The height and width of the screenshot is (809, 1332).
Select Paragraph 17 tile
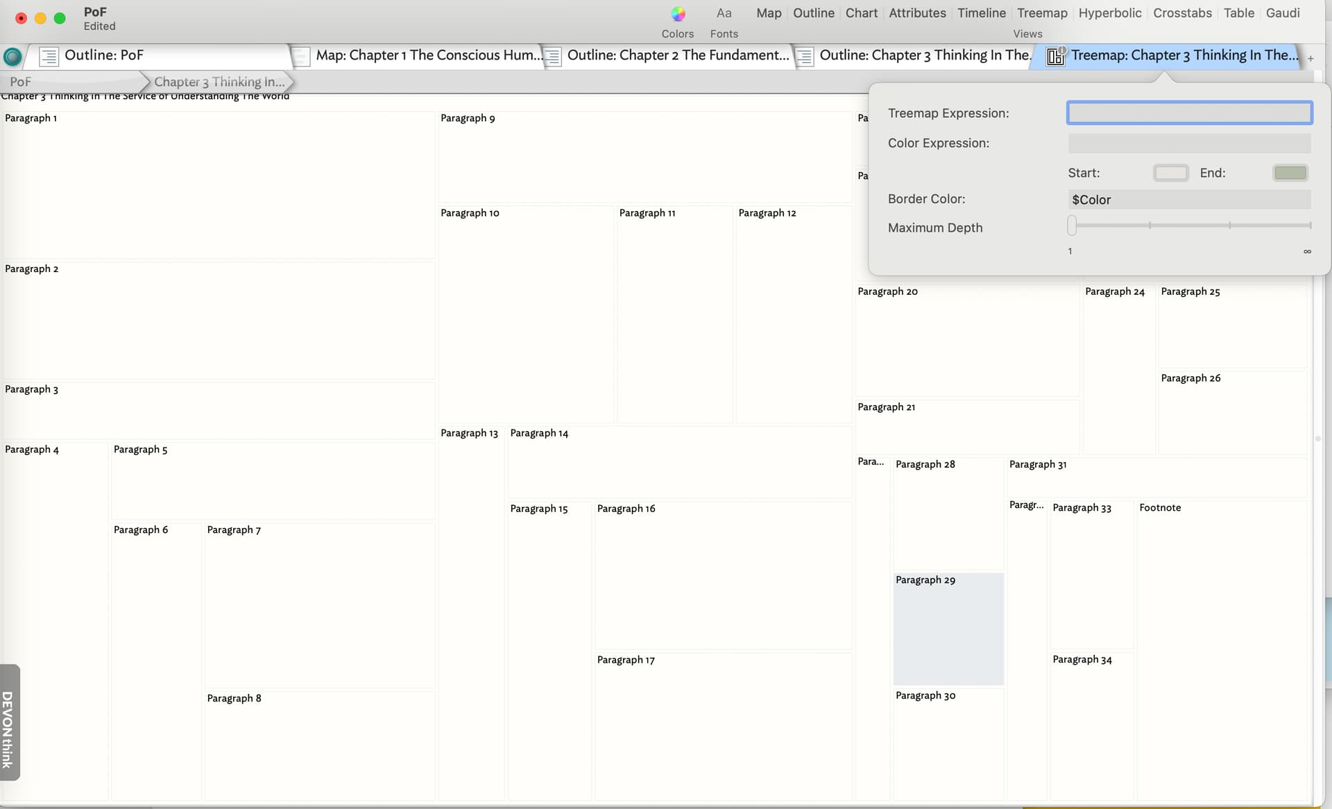pos(723,726)
